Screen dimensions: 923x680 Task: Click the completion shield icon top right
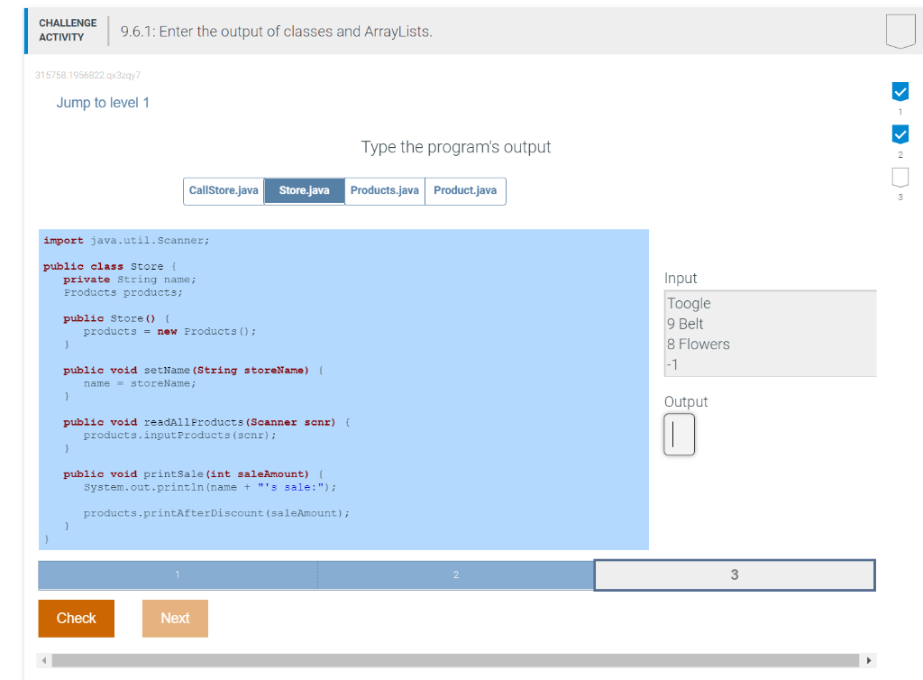pos(899,29)
